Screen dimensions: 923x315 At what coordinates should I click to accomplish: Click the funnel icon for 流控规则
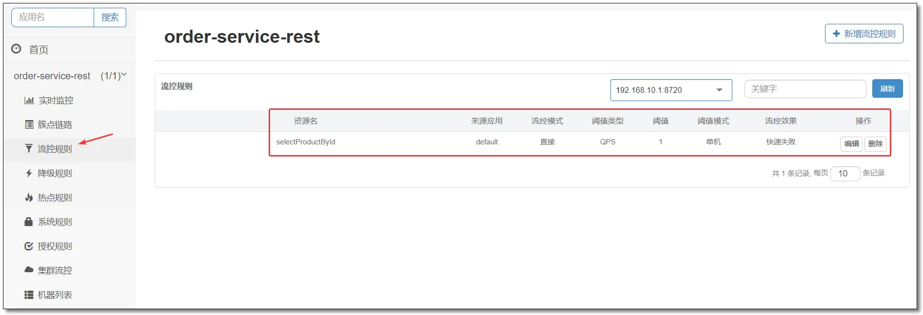point(29,149)
